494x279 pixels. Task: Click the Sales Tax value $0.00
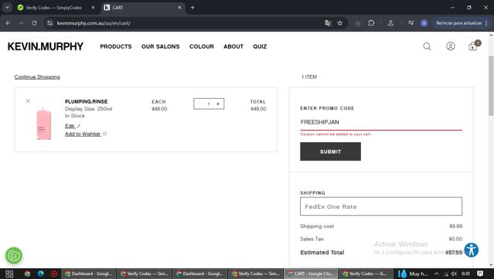pos(455,239)
